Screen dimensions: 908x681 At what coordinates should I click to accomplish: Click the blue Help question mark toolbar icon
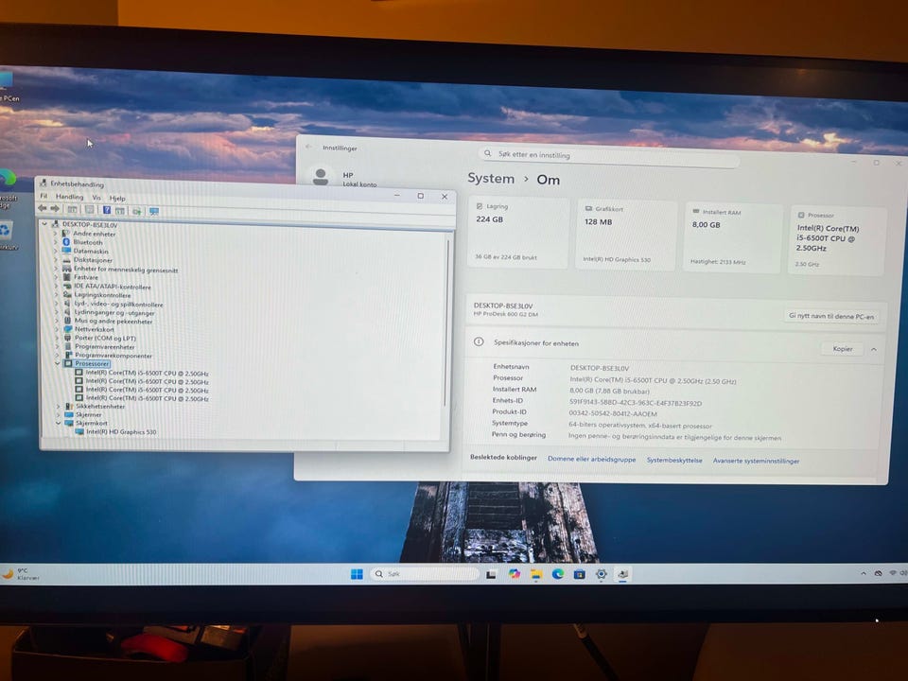tap(107, 210)
